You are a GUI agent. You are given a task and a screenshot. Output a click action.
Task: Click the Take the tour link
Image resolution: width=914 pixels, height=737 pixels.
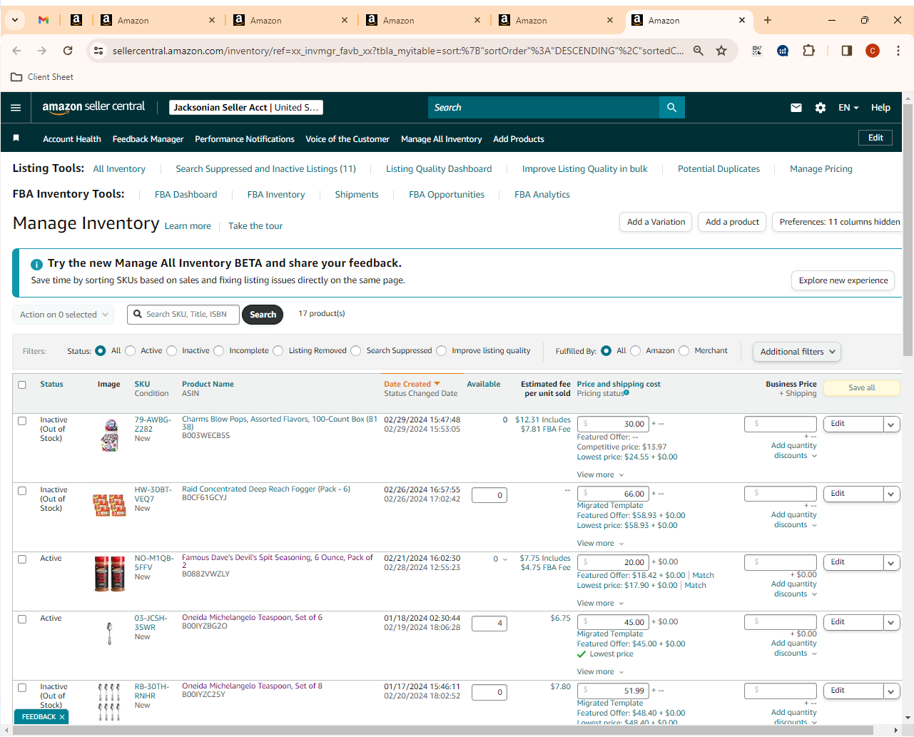point(255,226)
